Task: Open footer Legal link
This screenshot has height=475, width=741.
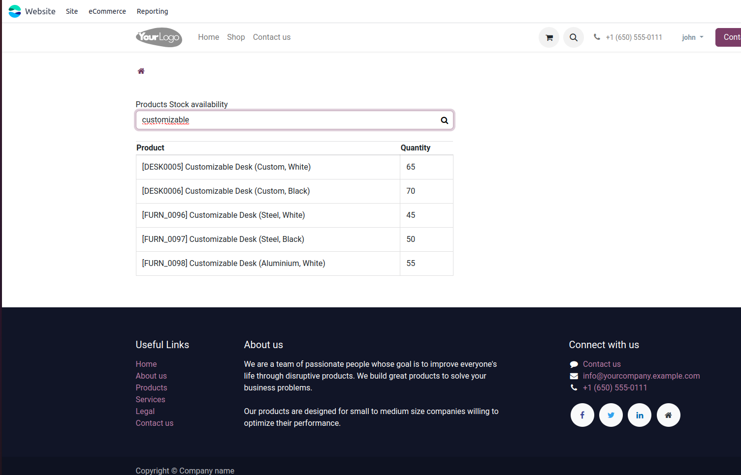Action: [x=145, y=412]
